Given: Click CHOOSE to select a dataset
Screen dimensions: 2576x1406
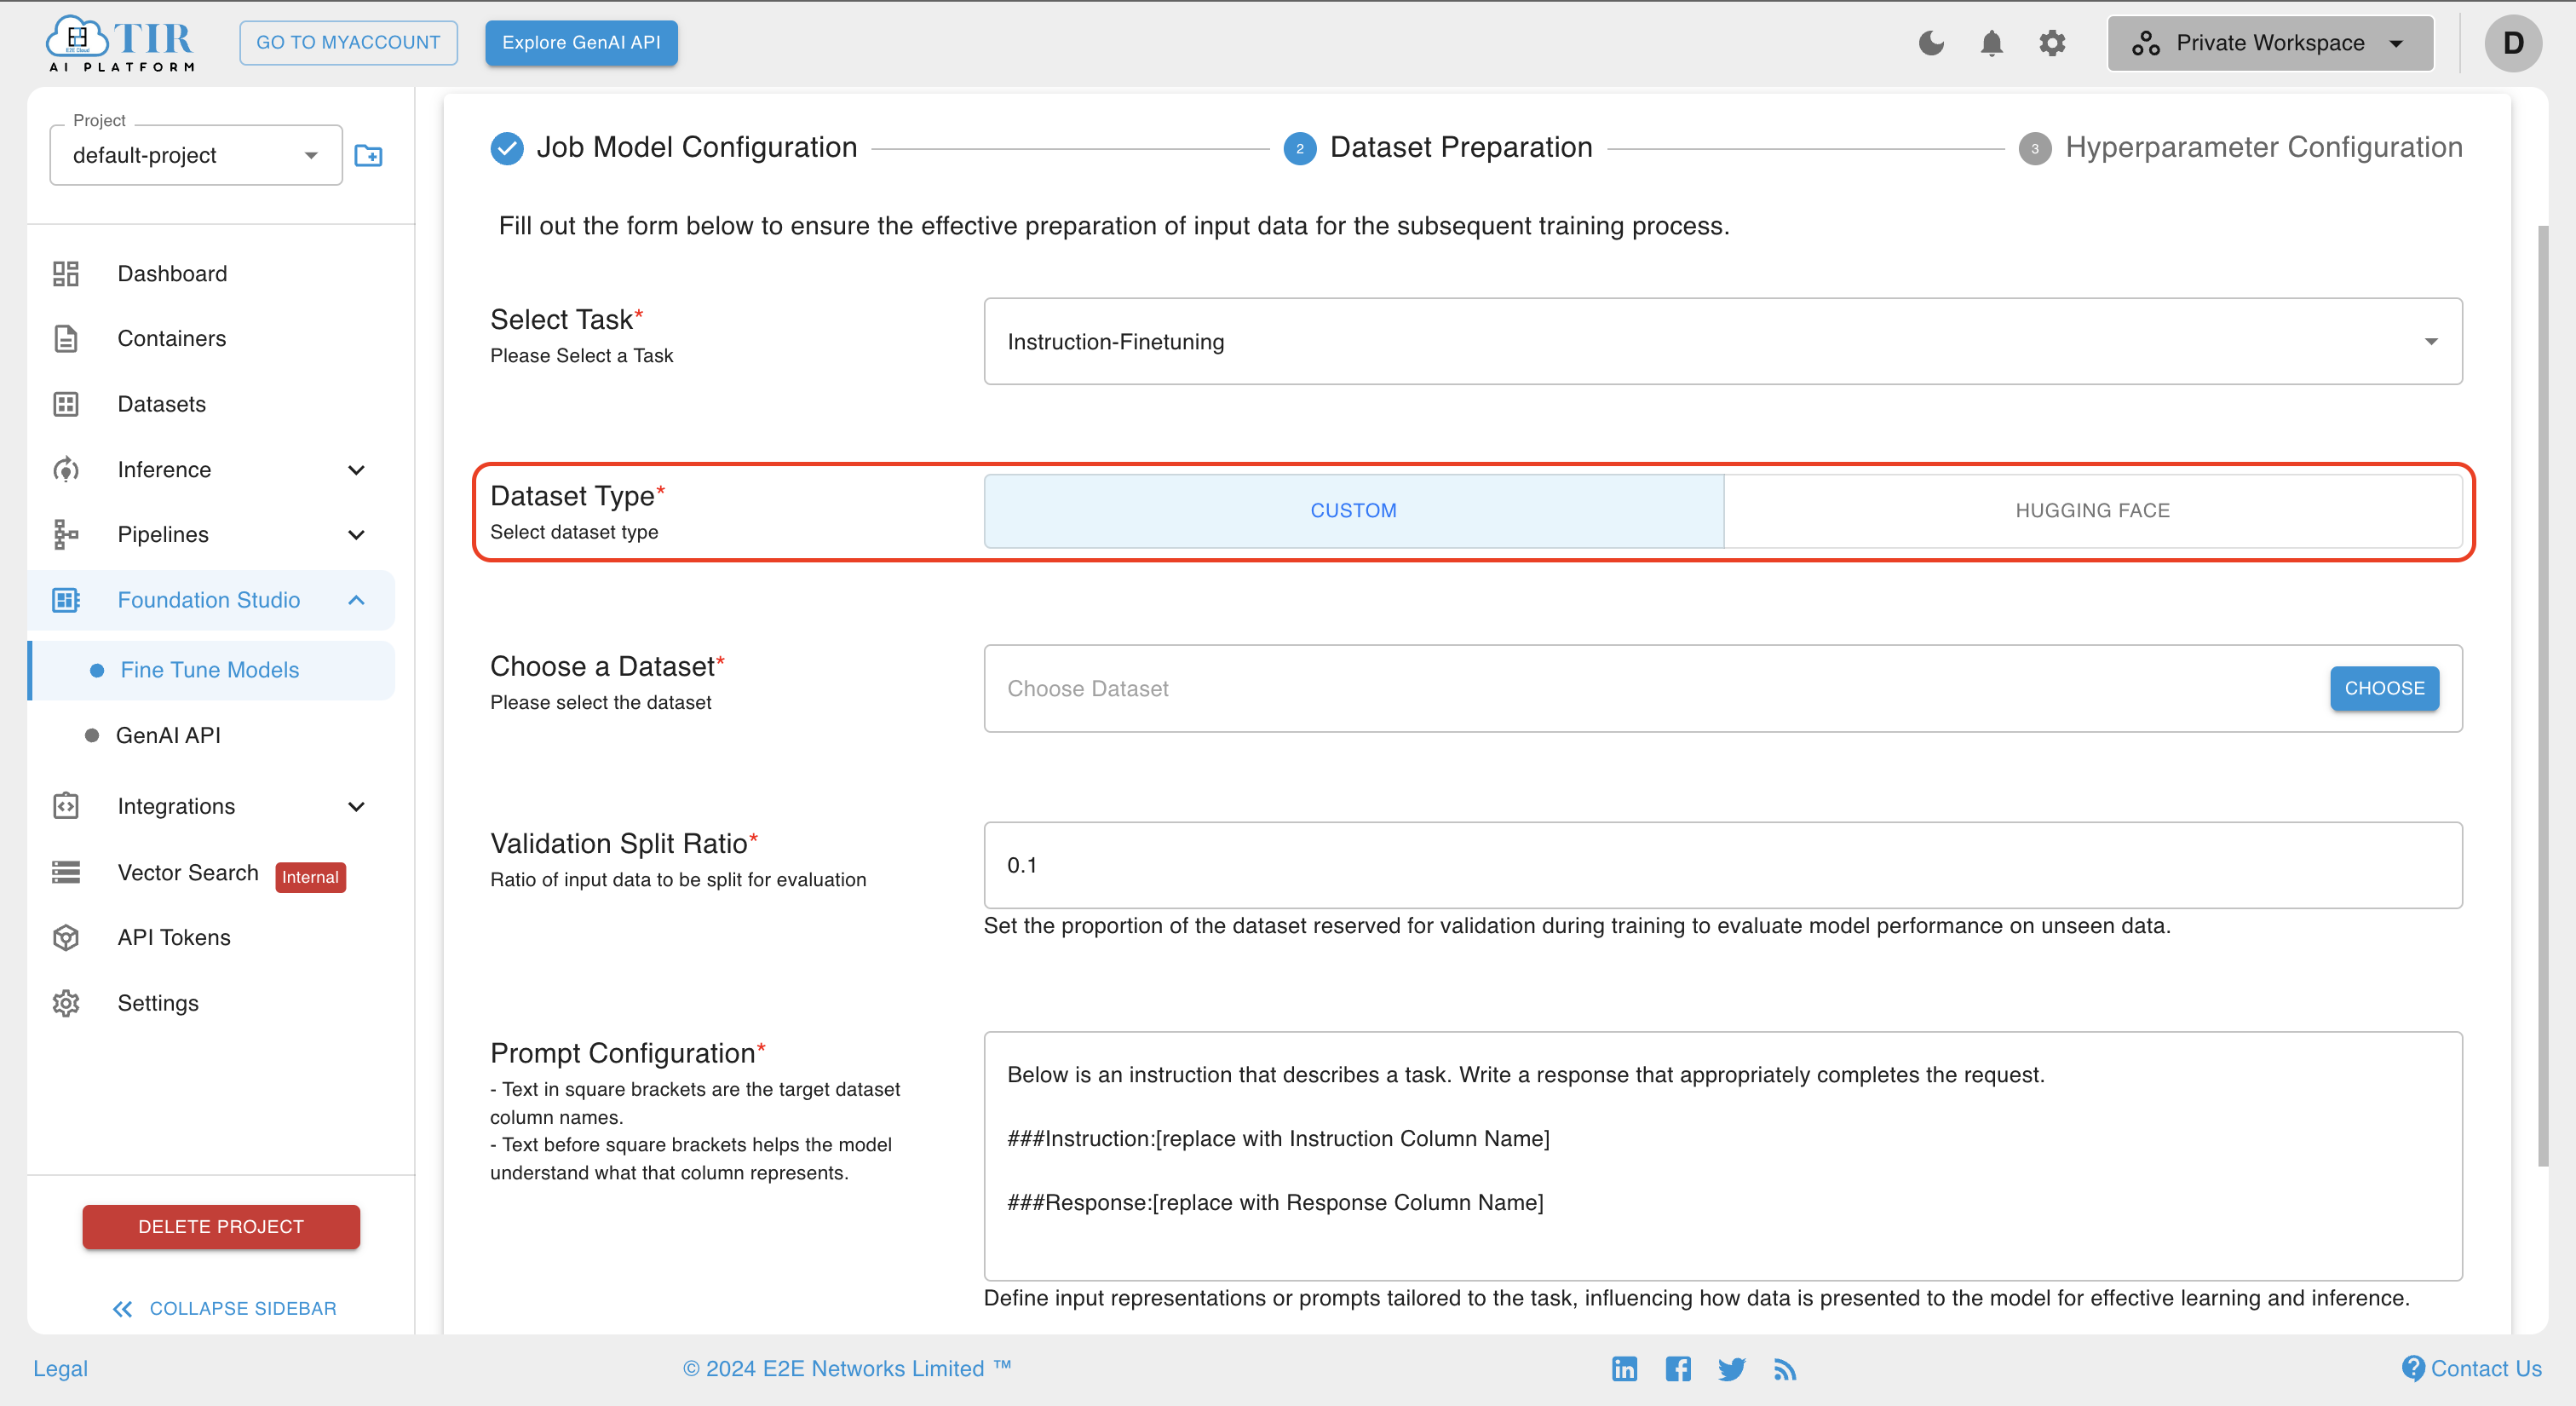Looking at the screenshot, I should [x=2384, y=688].
